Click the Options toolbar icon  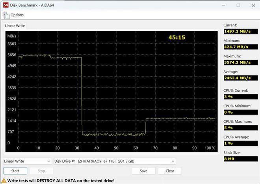point(6,15)
